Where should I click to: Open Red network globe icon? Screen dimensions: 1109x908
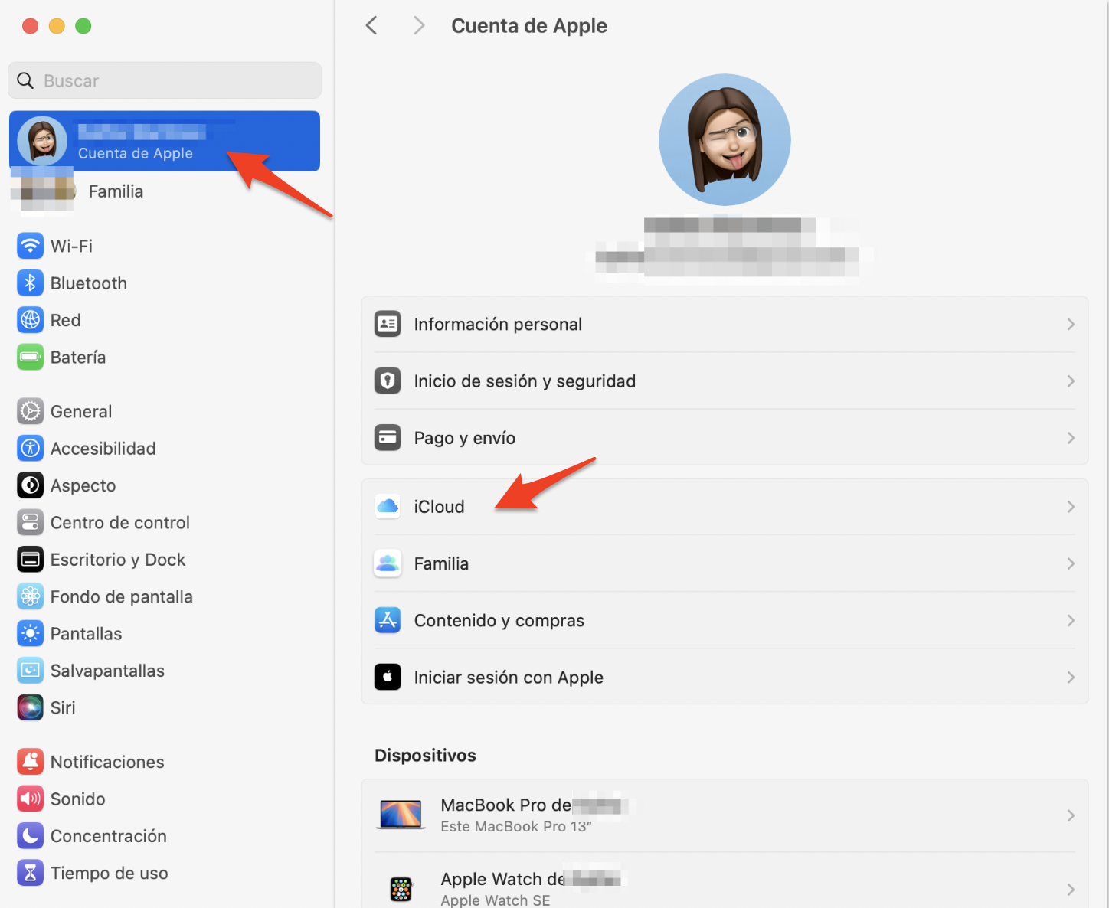(30, 320)
